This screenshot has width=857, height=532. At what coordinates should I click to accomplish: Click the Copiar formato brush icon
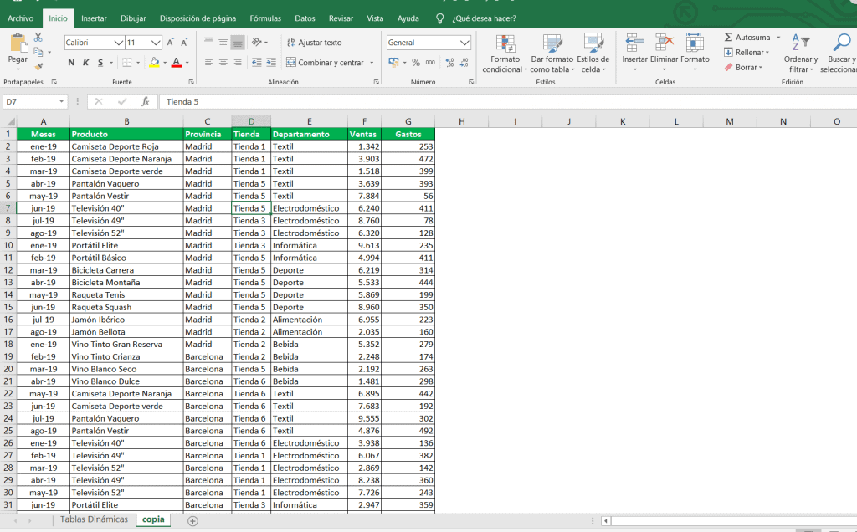(x=38, y=67)
